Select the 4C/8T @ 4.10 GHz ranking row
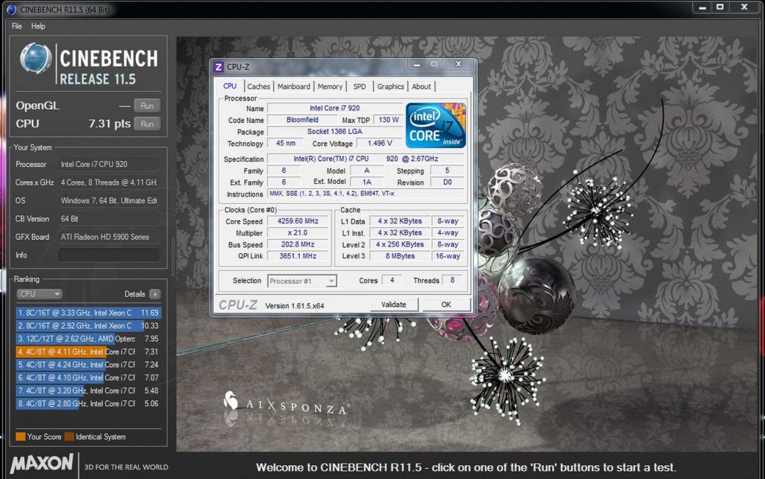Viewport: 765px width, 479px height. (89, 378)
